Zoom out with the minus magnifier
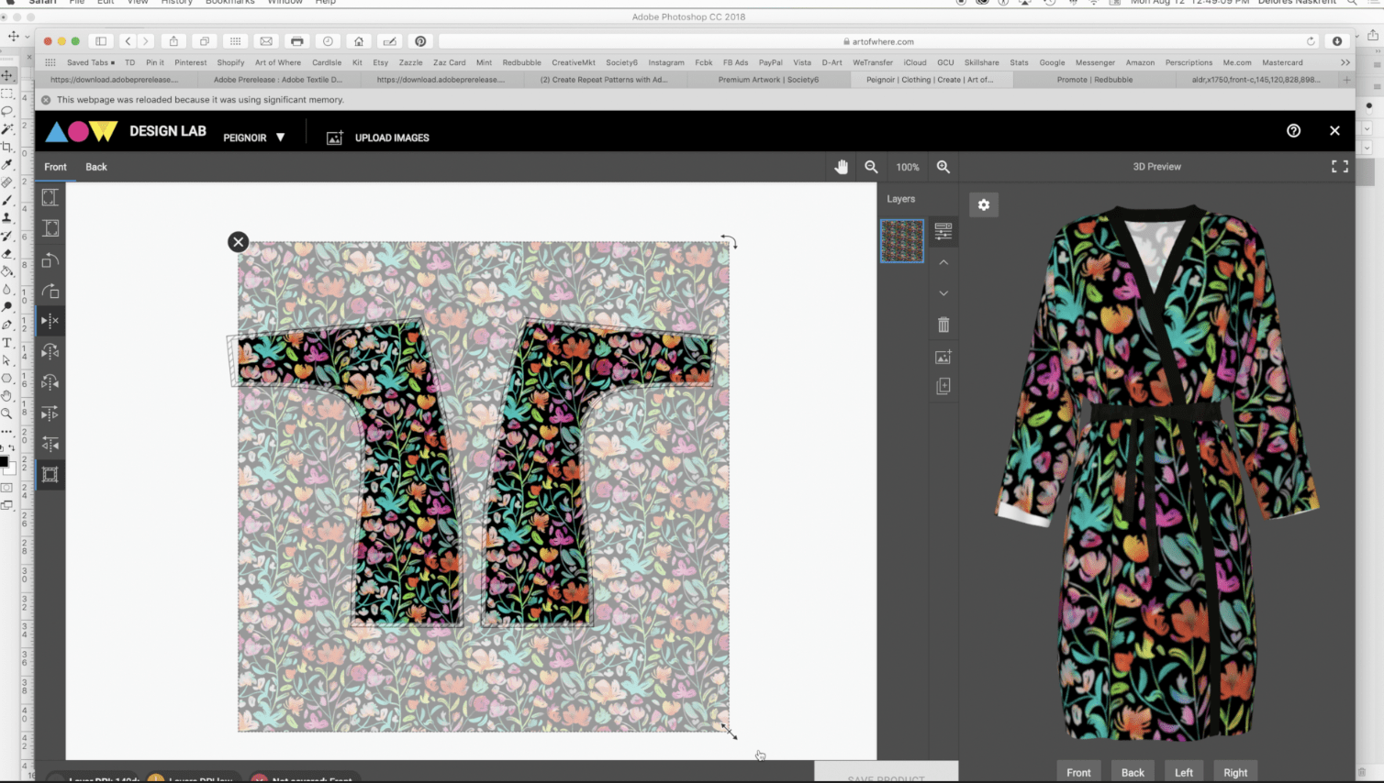This screenshot has width=1384, height=783. pyautogui.click(x=871, y=167)
